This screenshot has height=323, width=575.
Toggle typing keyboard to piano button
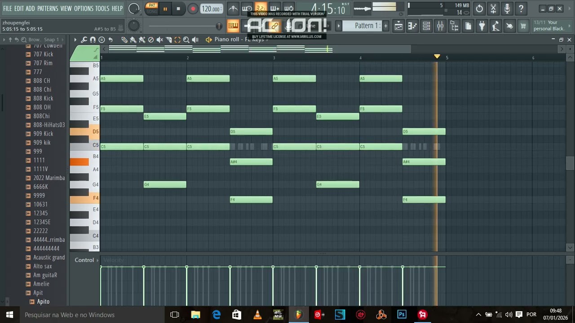[x=233, y=26]
